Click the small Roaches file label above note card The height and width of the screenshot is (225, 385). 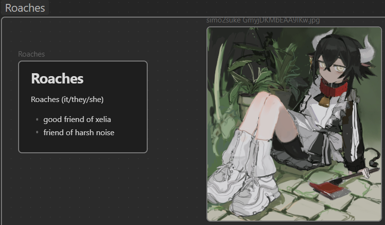pyautogui.click(x=31, y=54)
